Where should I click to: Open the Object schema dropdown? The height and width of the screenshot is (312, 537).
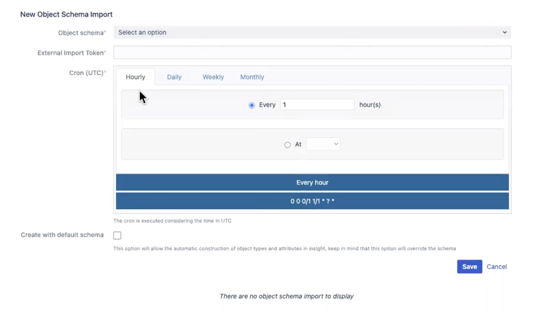(312, 32)
